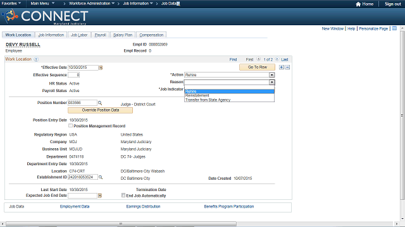Enable End Job Automatically checkbox
This screenshot has width=405, height=227.
click(123, 195)
